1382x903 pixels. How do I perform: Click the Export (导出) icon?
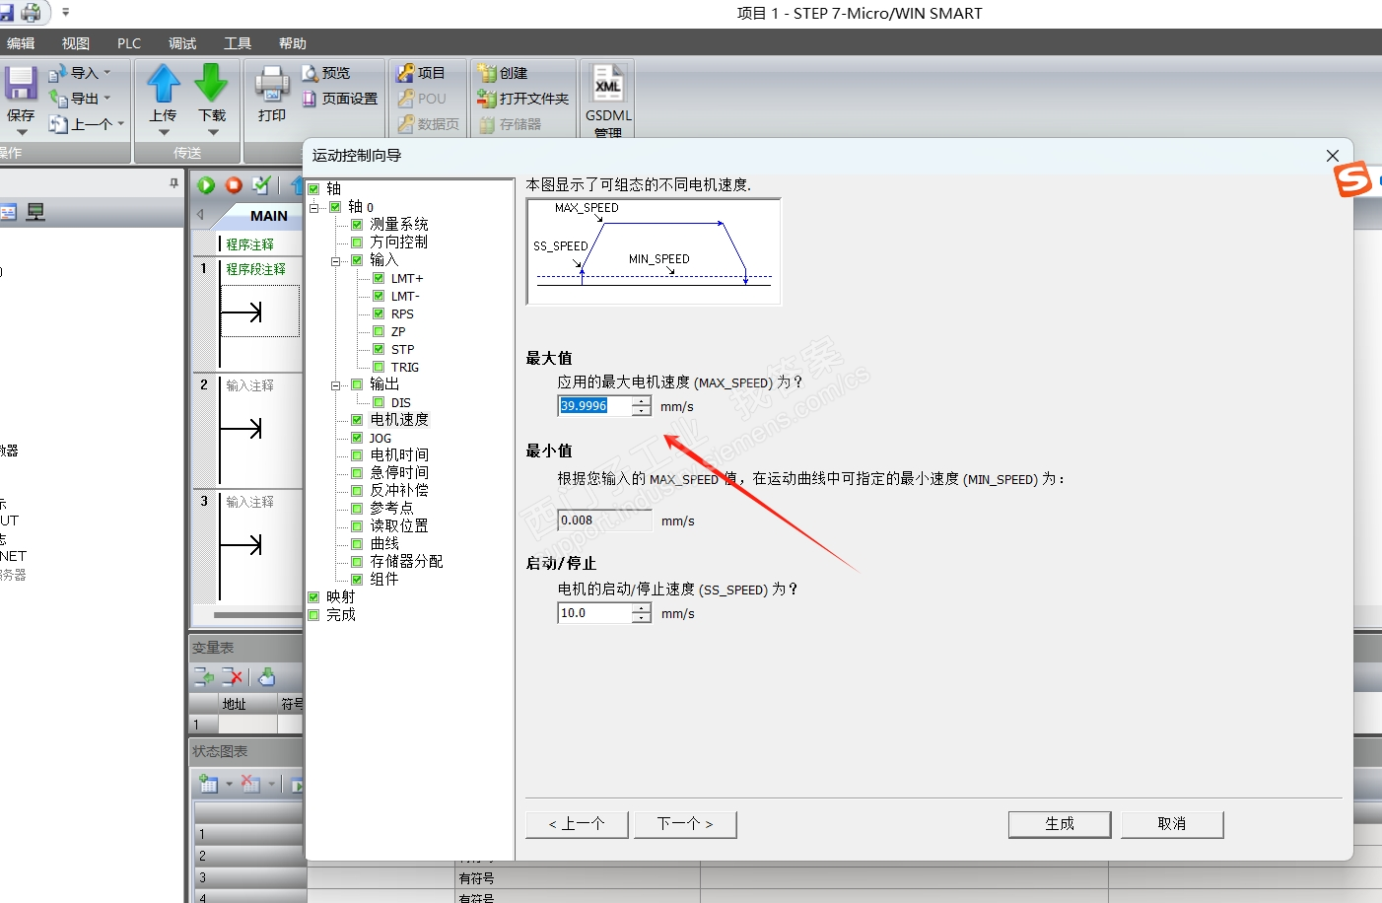coord(58,98)
